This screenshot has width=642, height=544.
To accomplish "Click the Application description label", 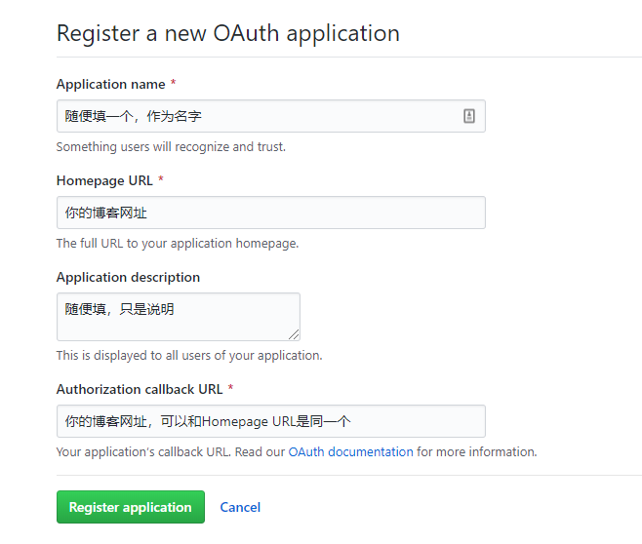I will point(128,277).
